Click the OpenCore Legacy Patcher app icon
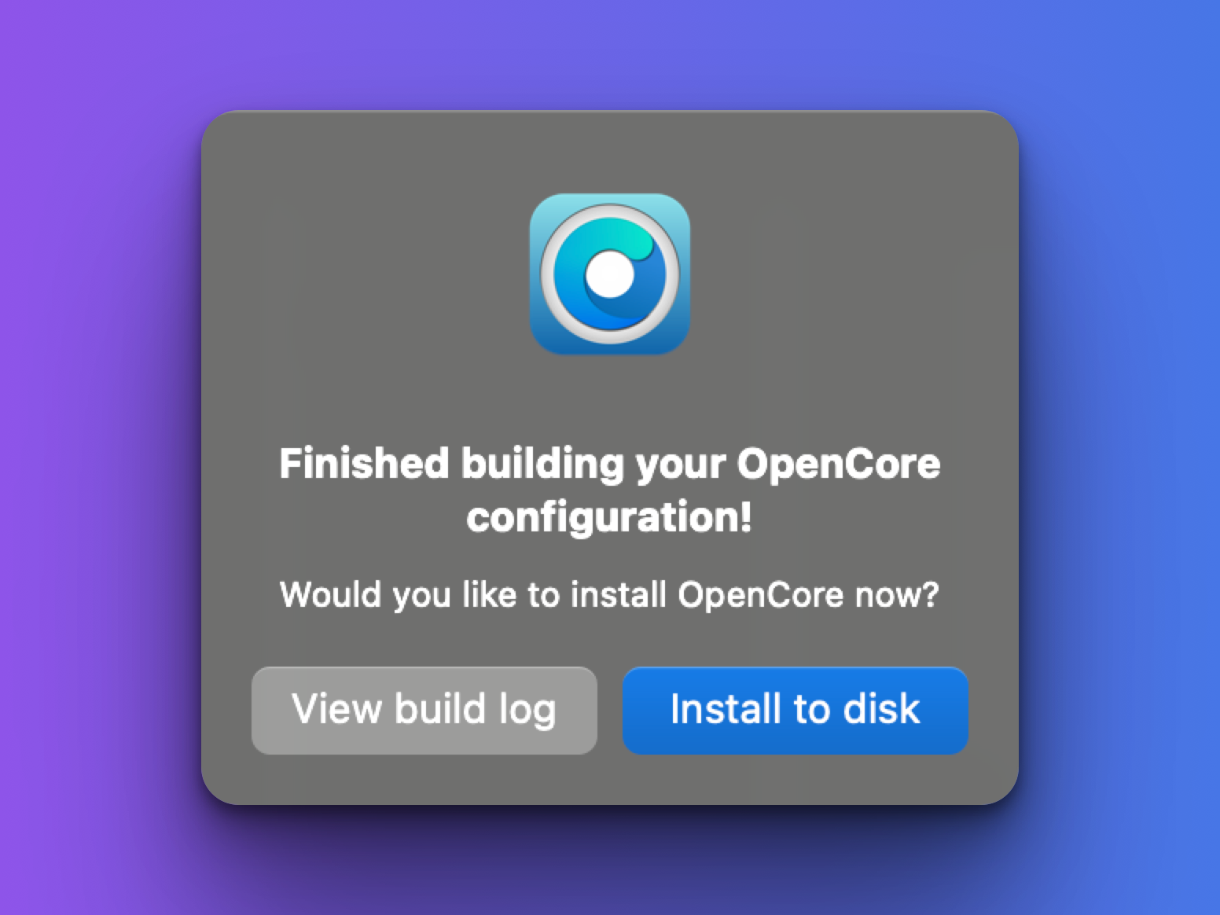 (610, 274)
